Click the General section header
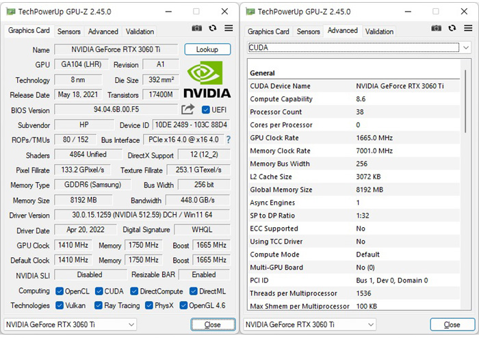 coord(354,73)
